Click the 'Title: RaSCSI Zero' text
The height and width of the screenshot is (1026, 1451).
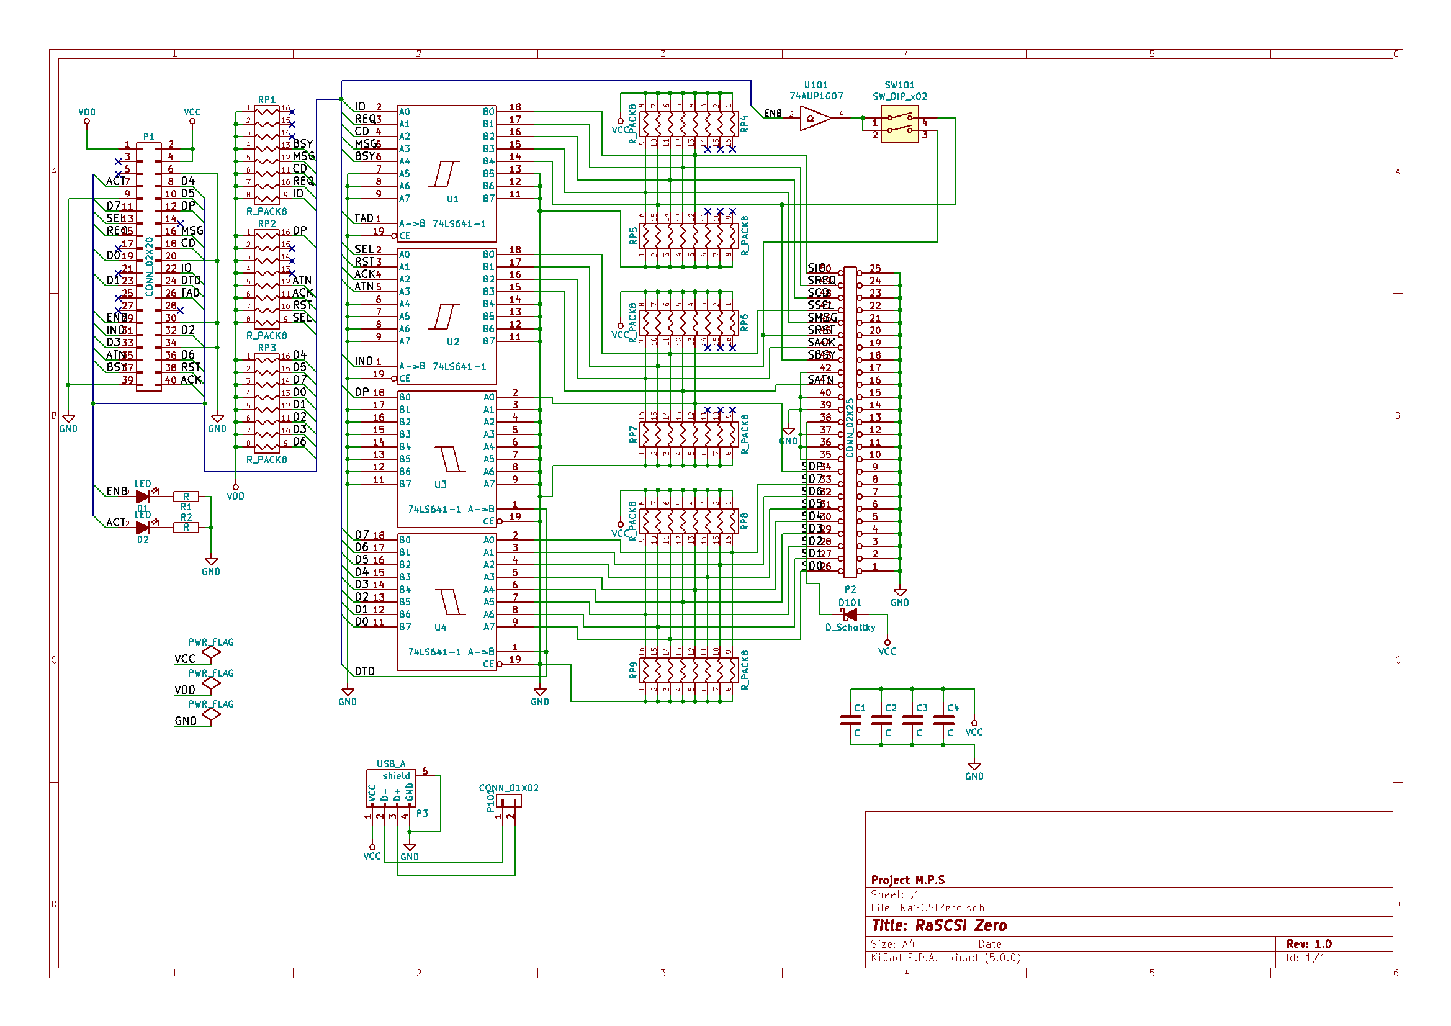[938, 925]
